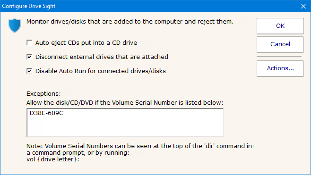Dismiss dialog with Cancel button
The image size is (311, 175).
pyautogui.click(x=280, y=44)
